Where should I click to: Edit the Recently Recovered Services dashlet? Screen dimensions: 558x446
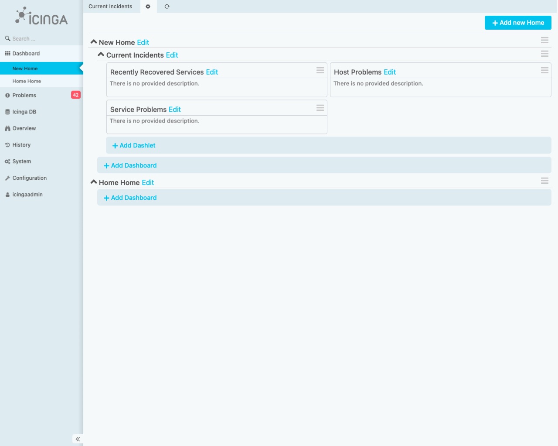pyautogui.click(x=212, y=72)
